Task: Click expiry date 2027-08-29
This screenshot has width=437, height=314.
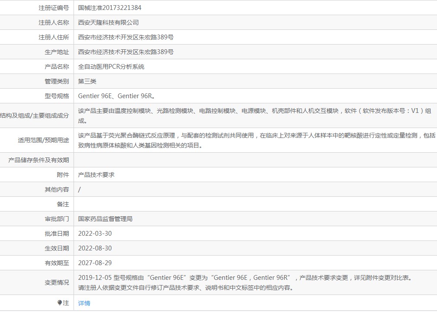Action: [95, 263]
